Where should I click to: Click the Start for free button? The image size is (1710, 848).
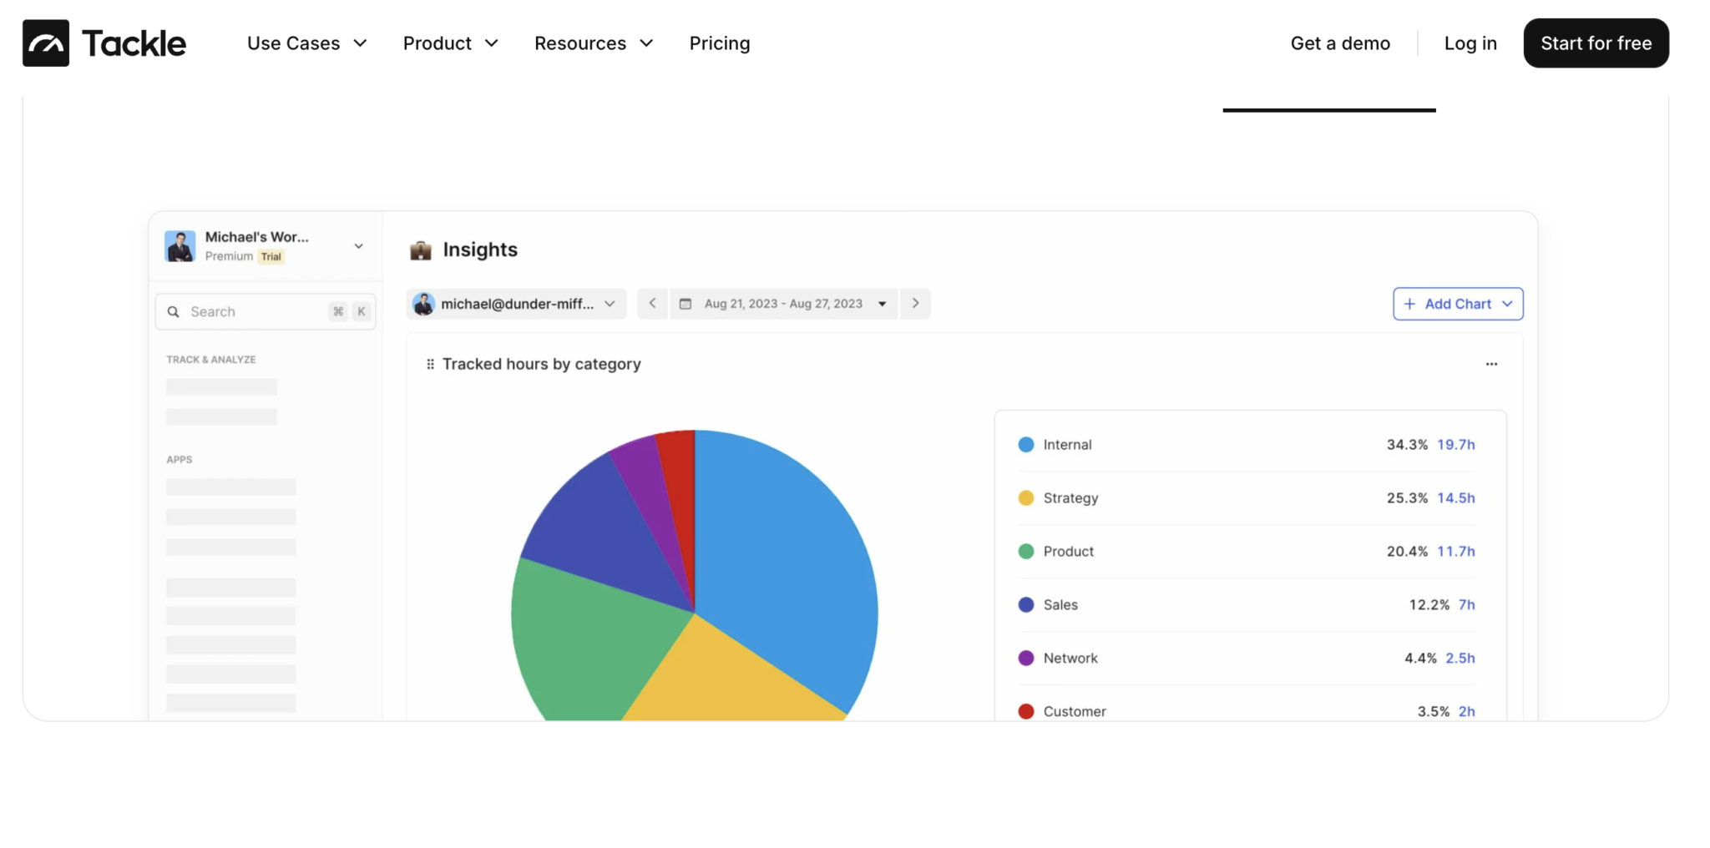(x=1596, y=43)
